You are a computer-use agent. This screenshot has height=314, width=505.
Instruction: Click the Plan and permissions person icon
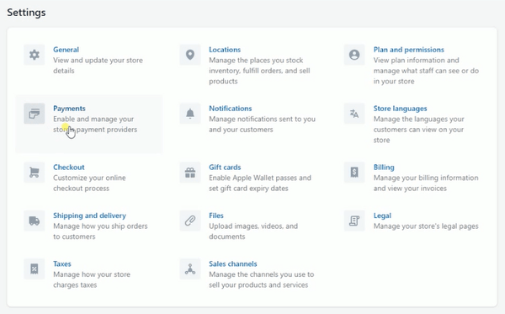(354, 55)
